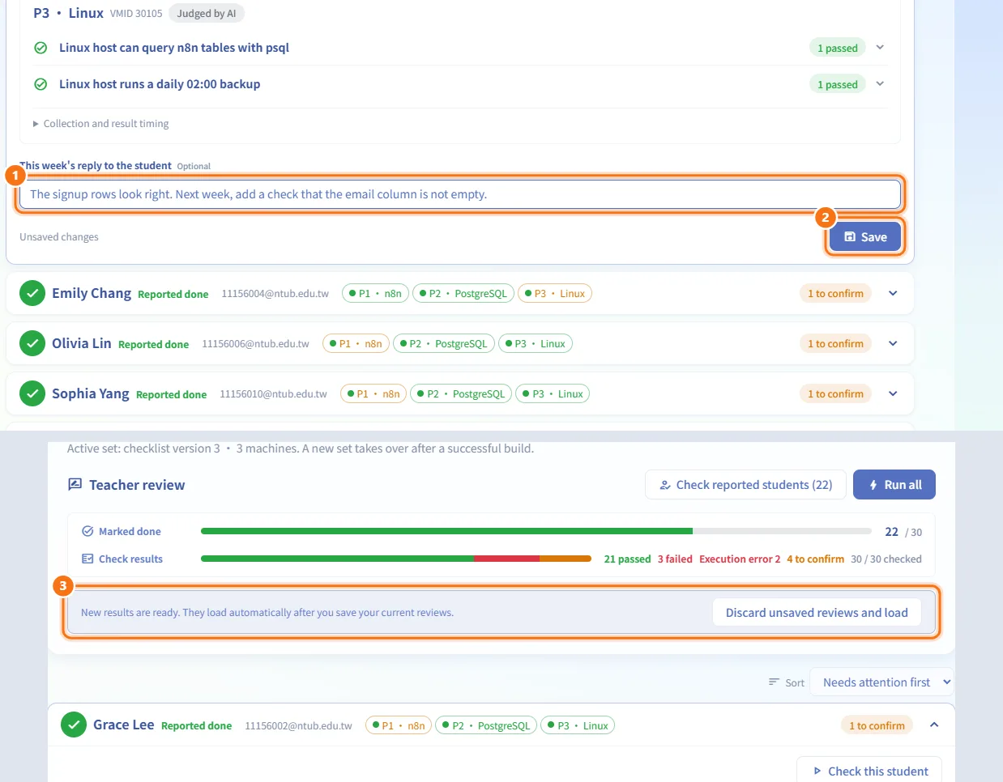
Task: Click Check this student for Grace Lee
Action: coord(869,771)
